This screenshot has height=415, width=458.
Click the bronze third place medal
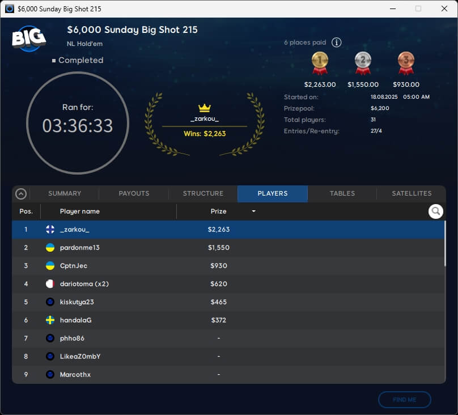[x=406, y=63]
